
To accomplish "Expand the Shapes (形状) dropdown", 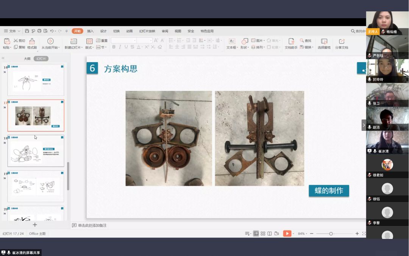I will coord(245,48).
